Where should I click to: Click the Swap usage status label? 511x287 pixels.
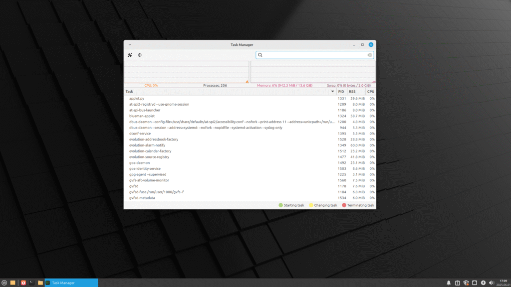point(349,85)
